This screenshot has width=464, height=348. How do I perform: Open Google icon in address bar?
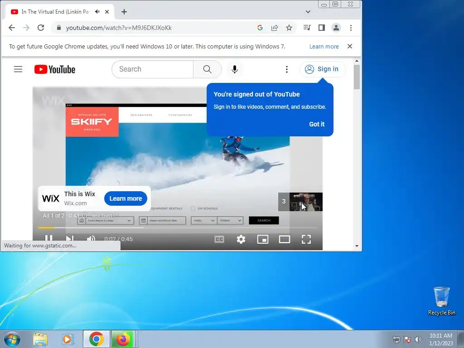(x=260, y=28)
